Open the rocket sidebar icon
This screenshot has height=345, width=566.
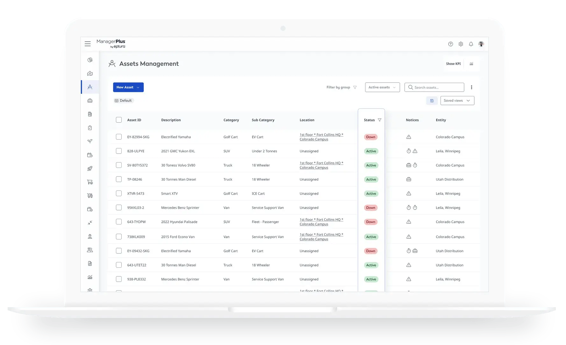(90, 169)
